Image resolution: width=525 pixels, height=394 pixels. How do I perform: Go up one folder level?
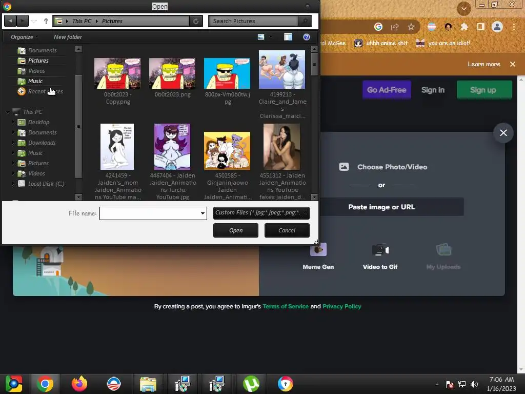click(46, 21)
